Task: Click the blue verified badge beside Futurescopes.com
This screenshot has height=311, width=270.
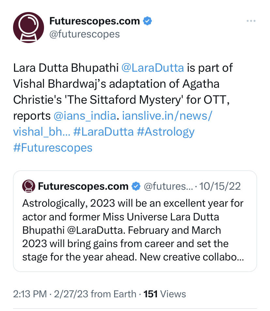Action: (x=147, y=21)
